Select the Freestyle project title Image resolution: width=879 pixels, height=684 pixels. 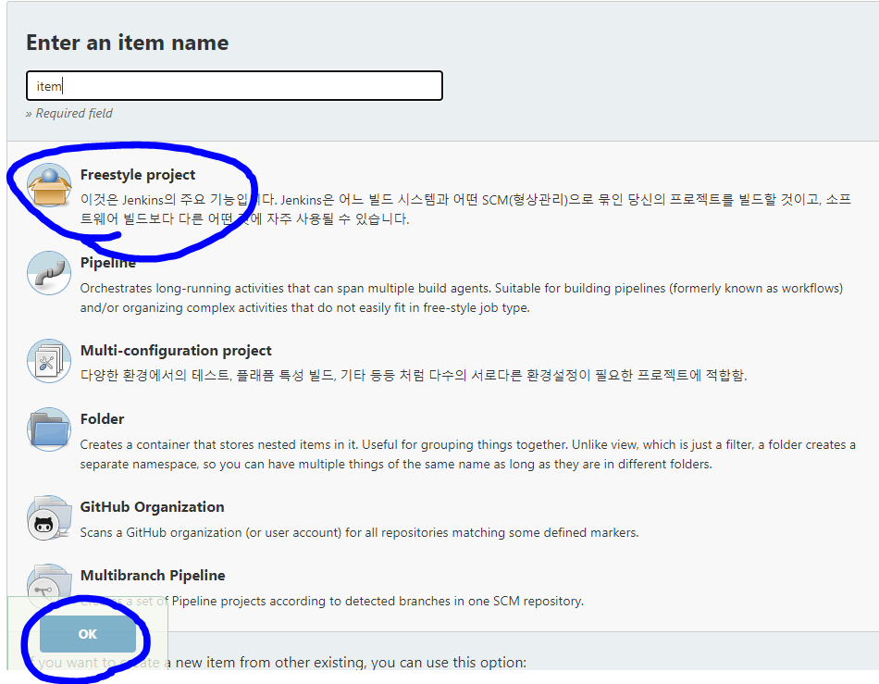coord(138,175)
